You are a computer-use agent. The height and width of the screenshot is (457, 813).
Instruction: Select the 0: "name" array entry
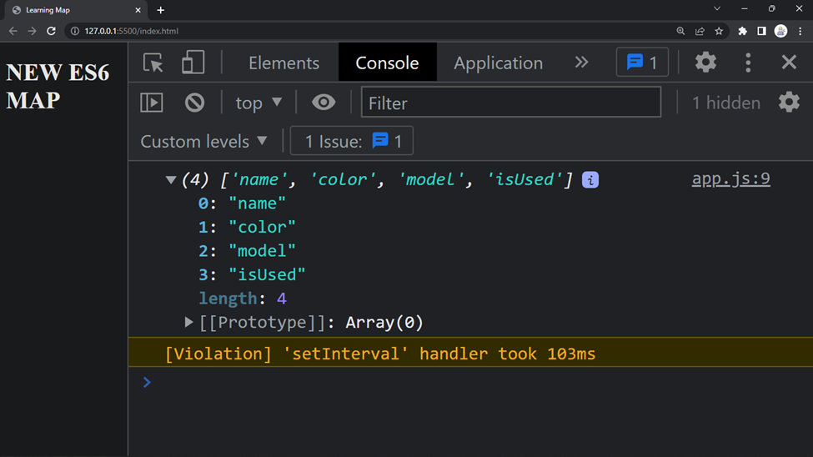(x=242, y=203)
